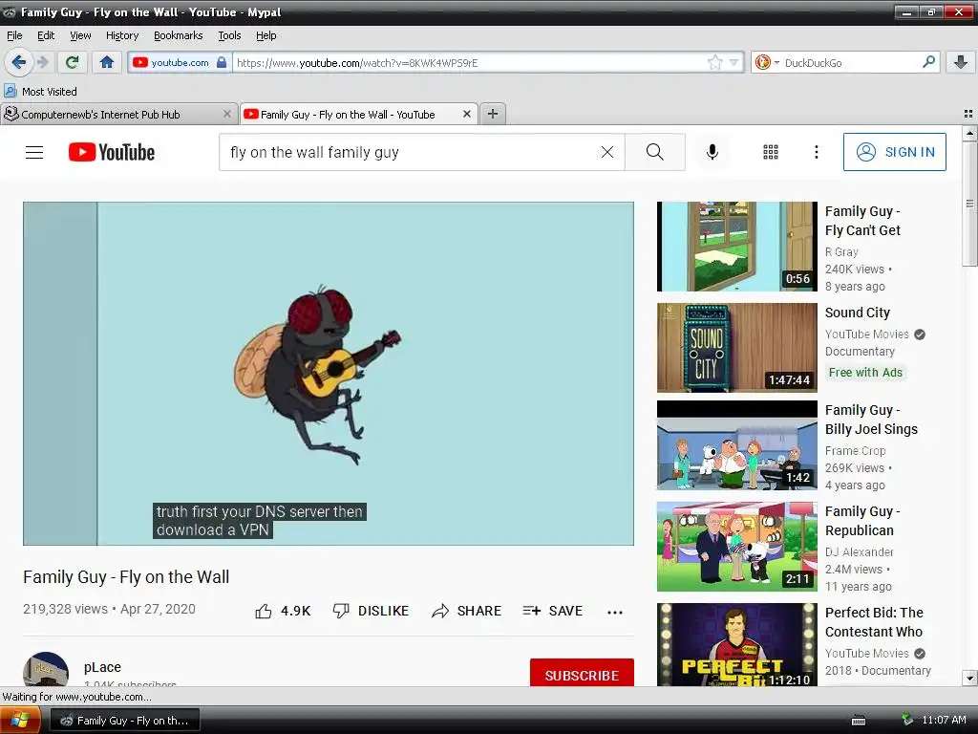
Task: Click the search magnifier in DuckDuckGo box
Action: (x=928, y=62)
